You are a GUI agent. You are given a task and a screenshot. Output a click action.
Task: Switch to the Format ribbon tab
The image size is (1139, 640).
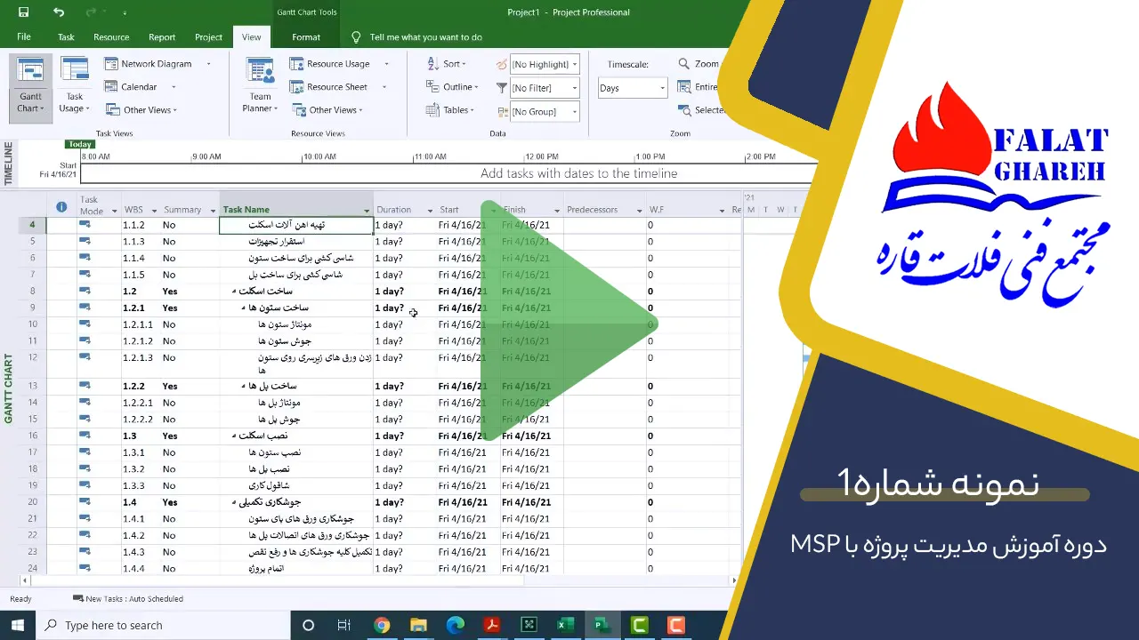pyautogui.click(x=306, y=37)
